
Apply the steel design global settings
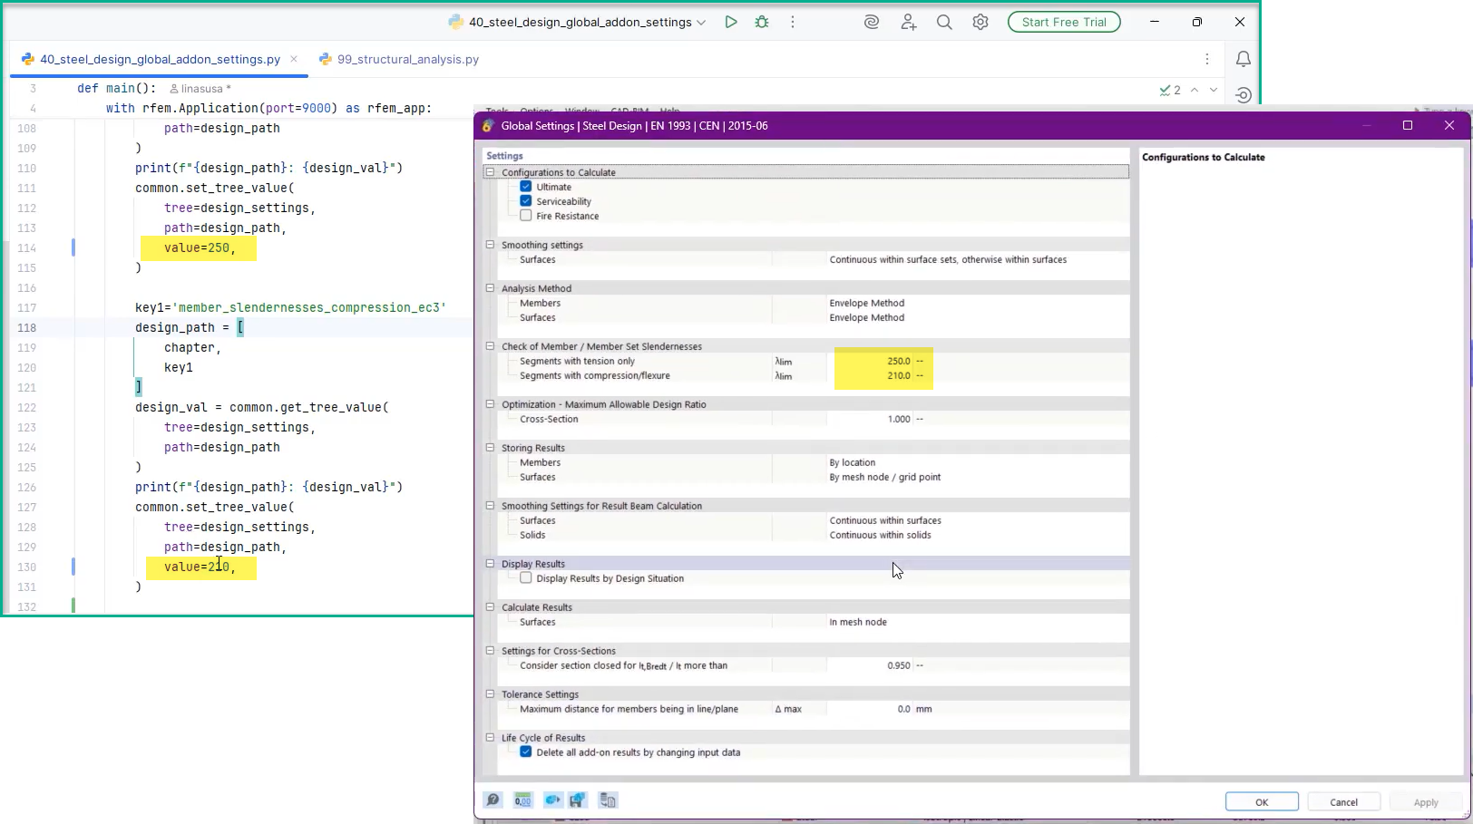1424,801
